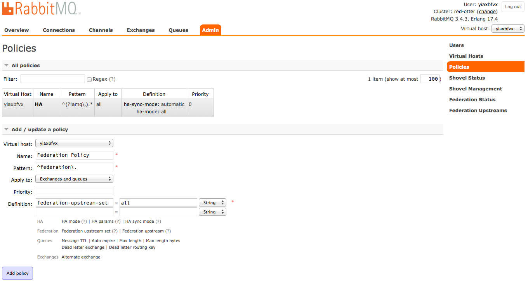Open the form's Virtual host dropdown
The image size is (528, 281).
(x=74, y=143)
